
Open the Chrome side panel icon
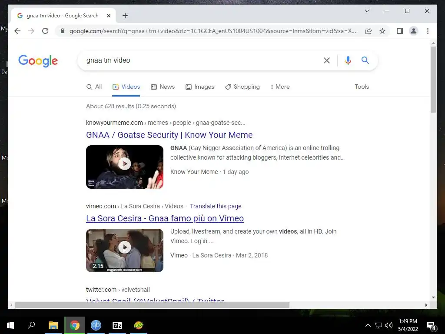[x=400, y=31]
